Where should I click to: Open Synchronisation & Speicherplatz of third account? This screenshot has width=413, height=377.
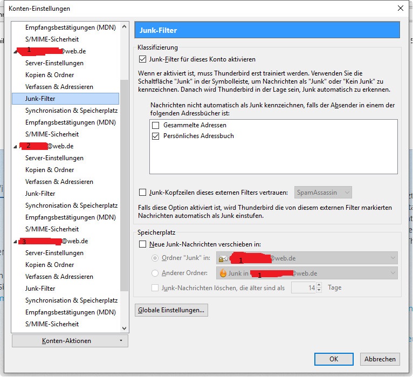(71, 300)
